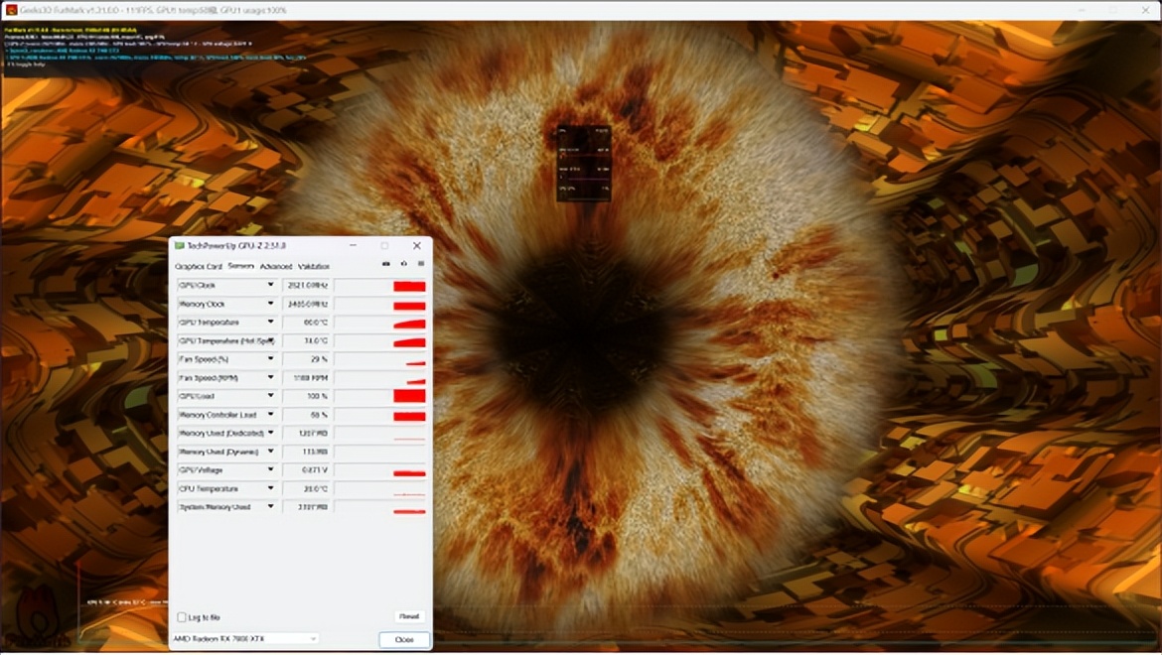The width and height of the screenshot is (1162, 655).
Task: Click the CPU Temperature value field
Action: 306,489
